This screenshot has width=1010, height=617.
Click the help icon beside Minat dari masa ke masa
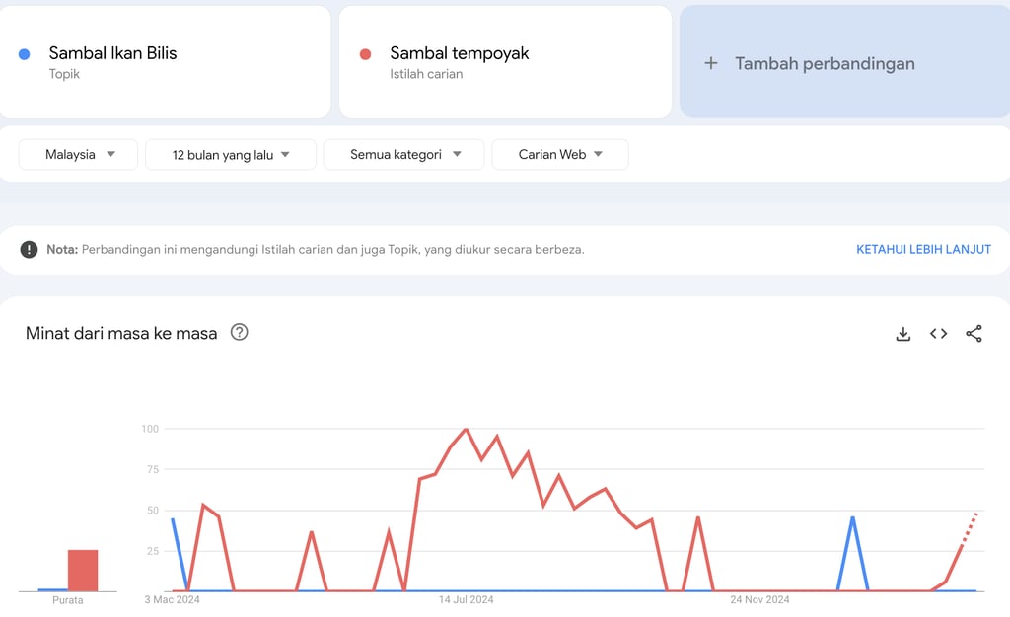click(239, 333)
